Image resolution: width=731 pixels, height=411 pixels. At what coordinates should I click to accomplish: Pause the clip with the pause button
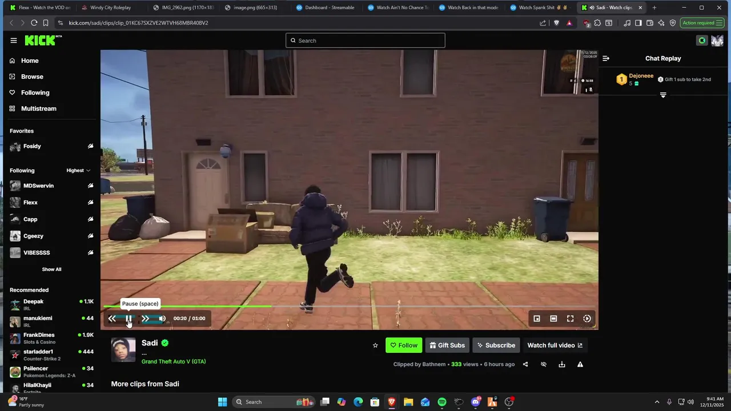coord(128,319)
